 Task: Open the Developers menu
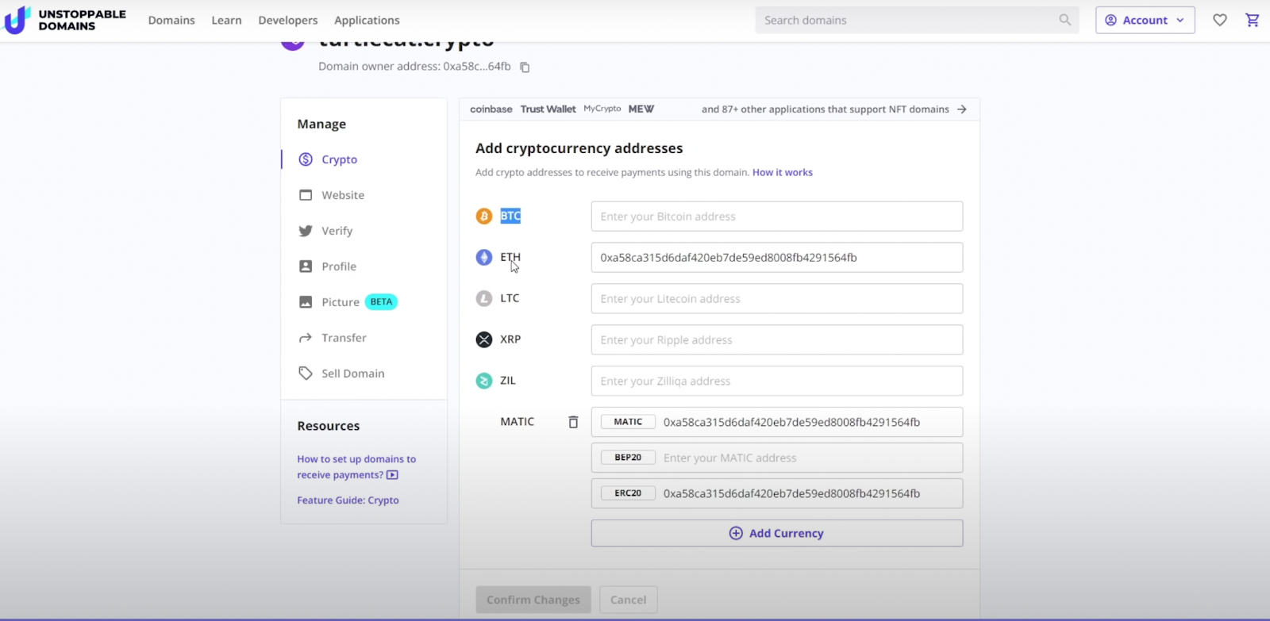pyautogui.click(x=287, y=20)
